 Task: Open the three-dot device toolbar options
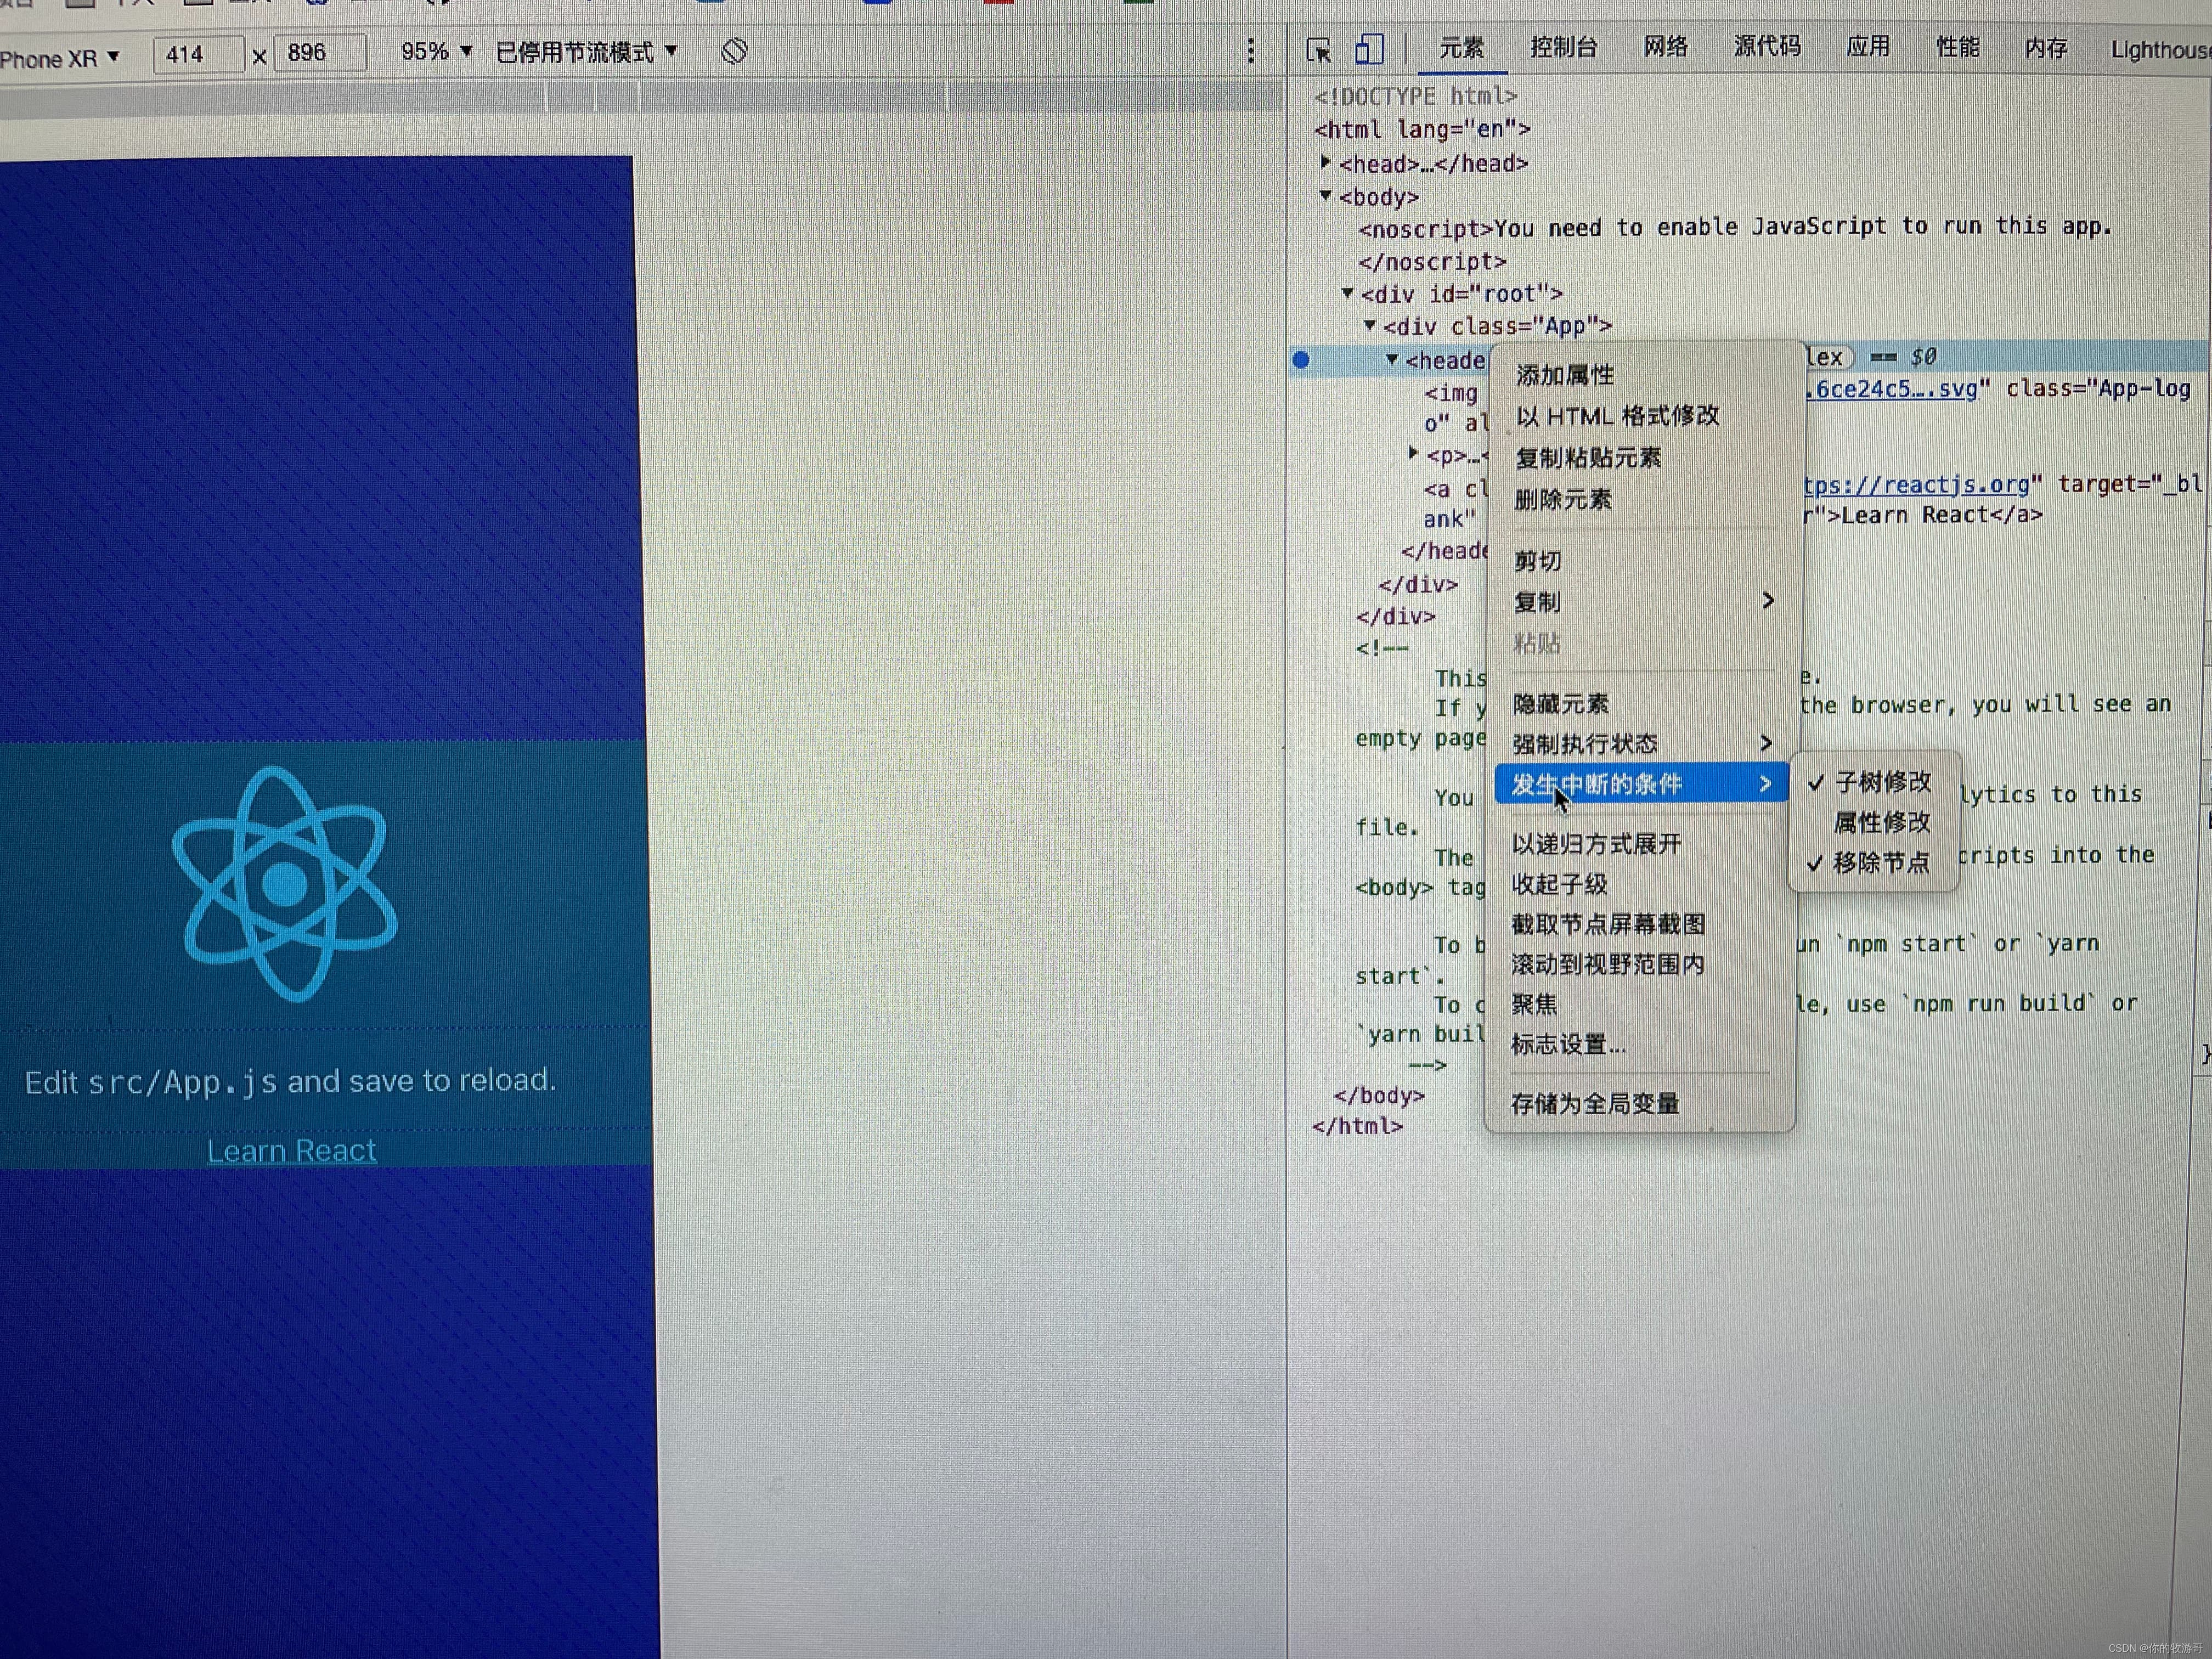[x=1250, y=51]
